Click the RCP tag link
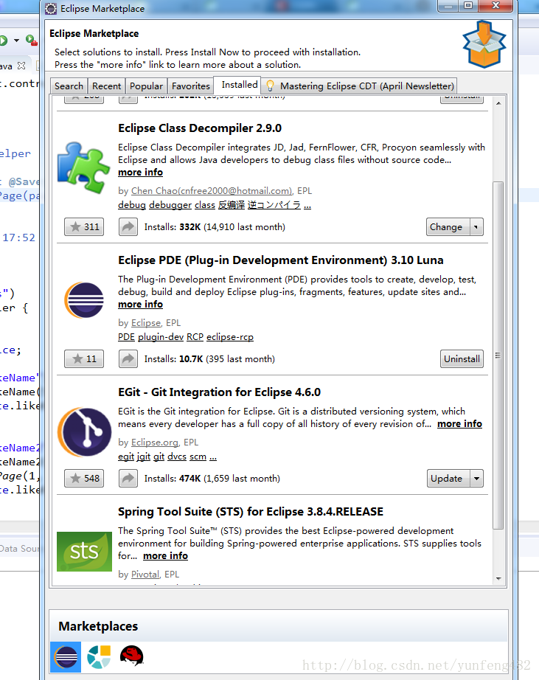The image size is (539, 680). (x=195, y=336)
